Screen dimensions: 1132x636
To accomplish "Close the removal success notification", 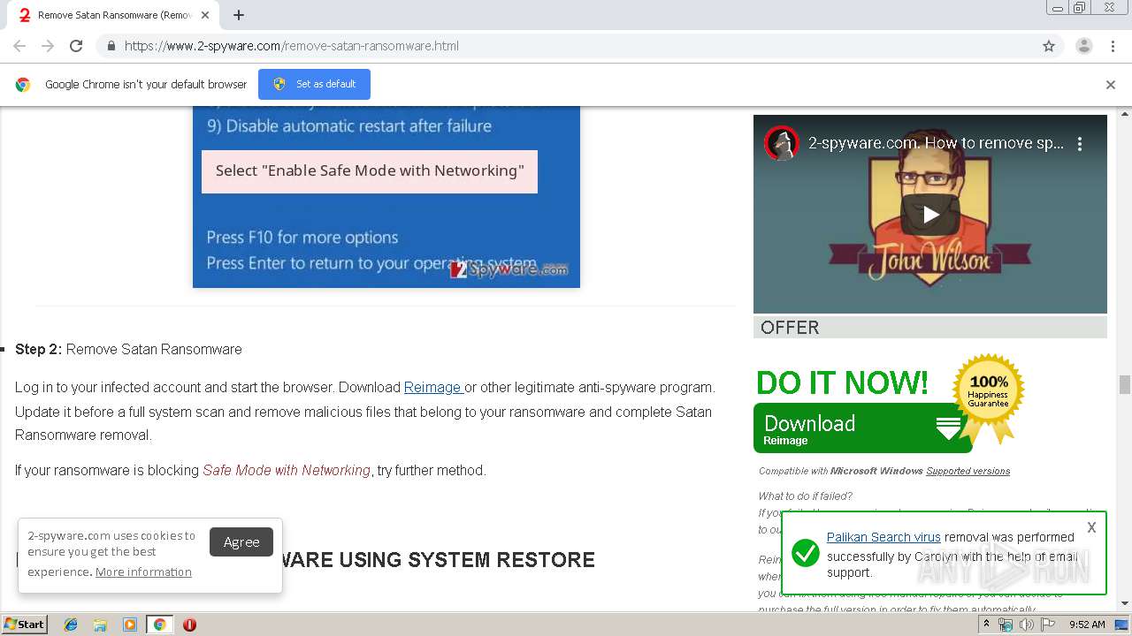I will pos(1091,527).
